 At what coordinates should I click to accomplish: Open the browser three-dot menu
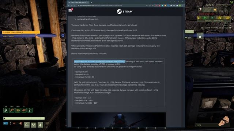(183, 5)
